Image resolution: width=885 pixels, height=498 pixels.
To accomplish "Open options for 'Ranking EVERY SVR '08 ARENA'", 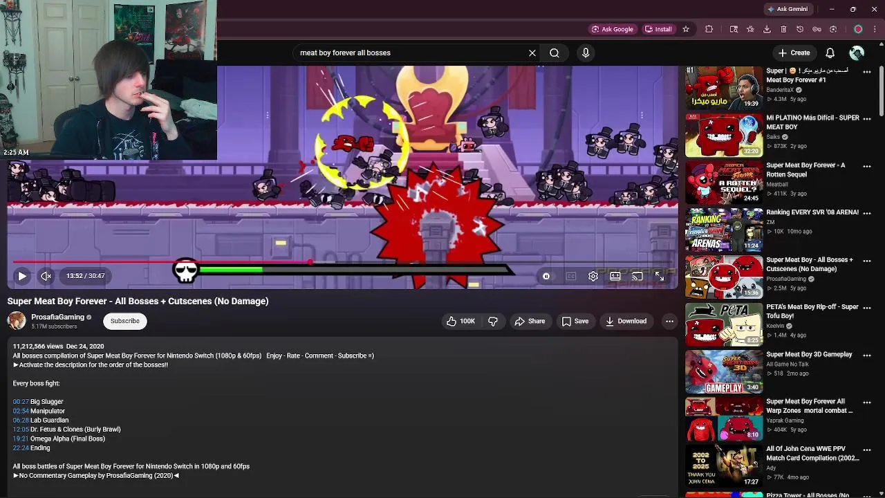I will [x=867, y=213].
